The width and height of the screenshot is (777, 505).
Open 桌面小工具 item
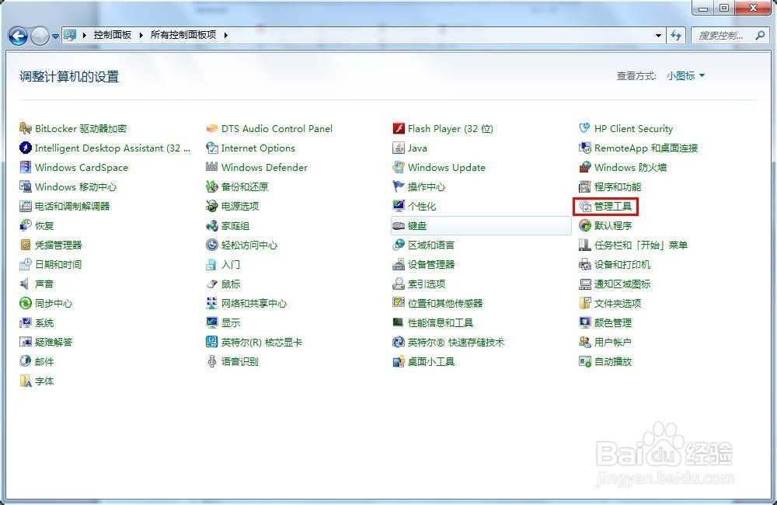point(430,361)
